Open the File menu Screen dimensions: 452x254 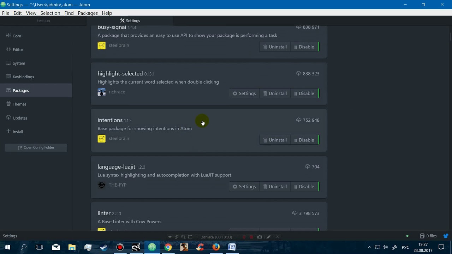[x=6, y=13]
